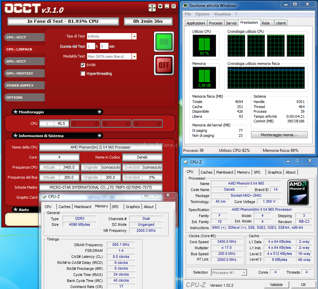
Task: Open the OCCT title bar down-arrow menu
Action: tap(160, 7)
